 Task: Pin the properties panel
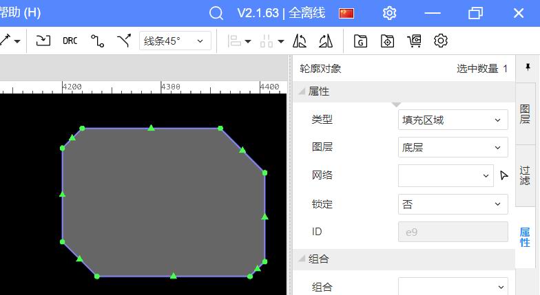tap(528, 67)
